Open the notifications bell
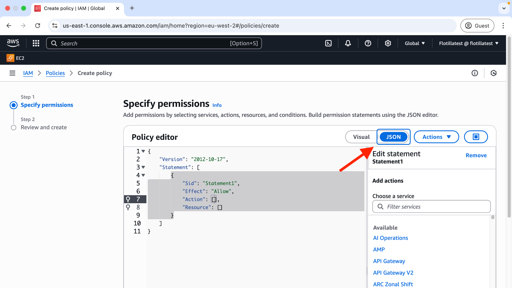 tap(348, 43)
